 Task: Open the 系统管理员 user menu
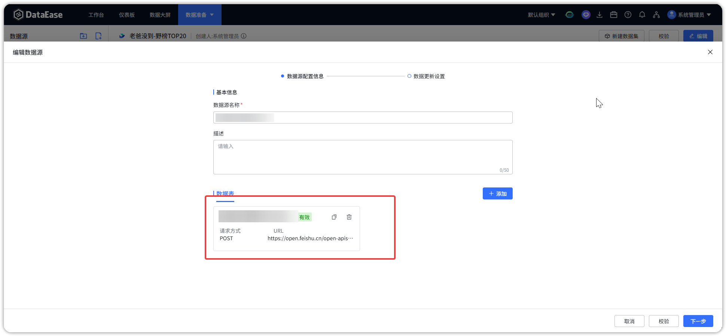click(x=689, y=15)
